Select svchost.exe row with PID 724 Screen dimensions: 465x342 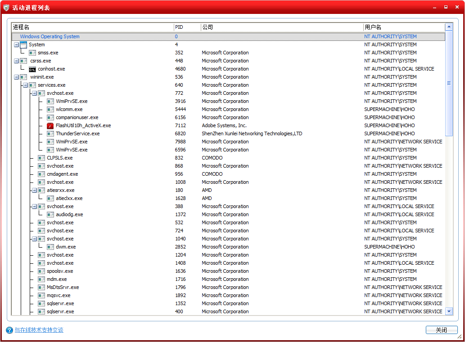228,231
